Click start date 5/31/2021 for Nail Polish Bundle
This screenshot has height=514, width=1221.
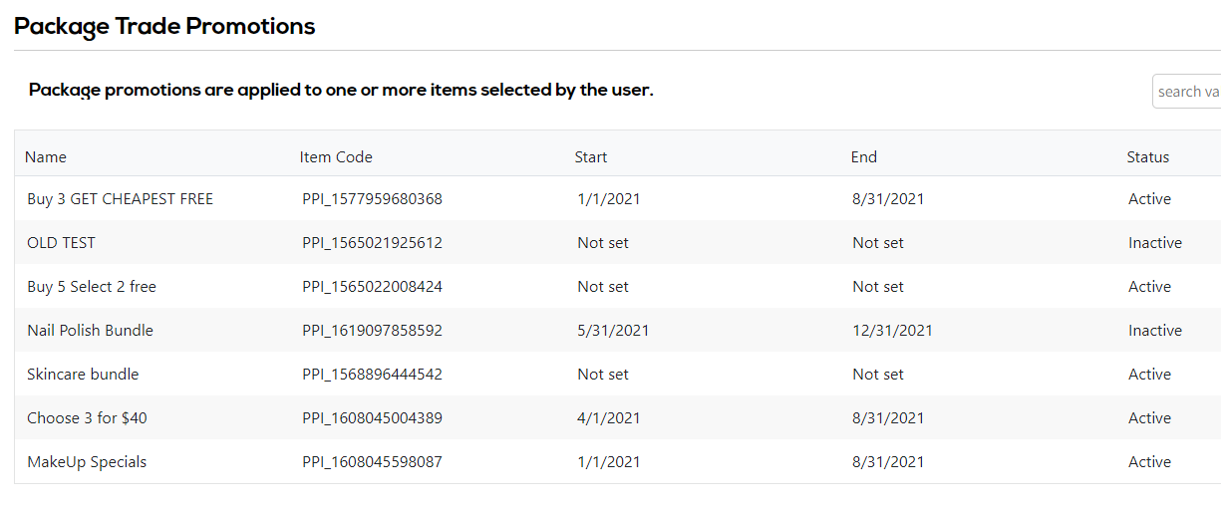click(x=613, y=330)
